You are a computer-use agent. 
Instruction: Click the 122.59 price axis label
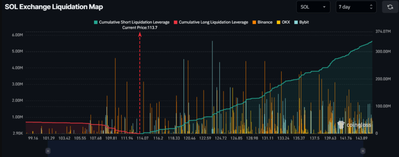pyautogui.click(x=205, y=138)
